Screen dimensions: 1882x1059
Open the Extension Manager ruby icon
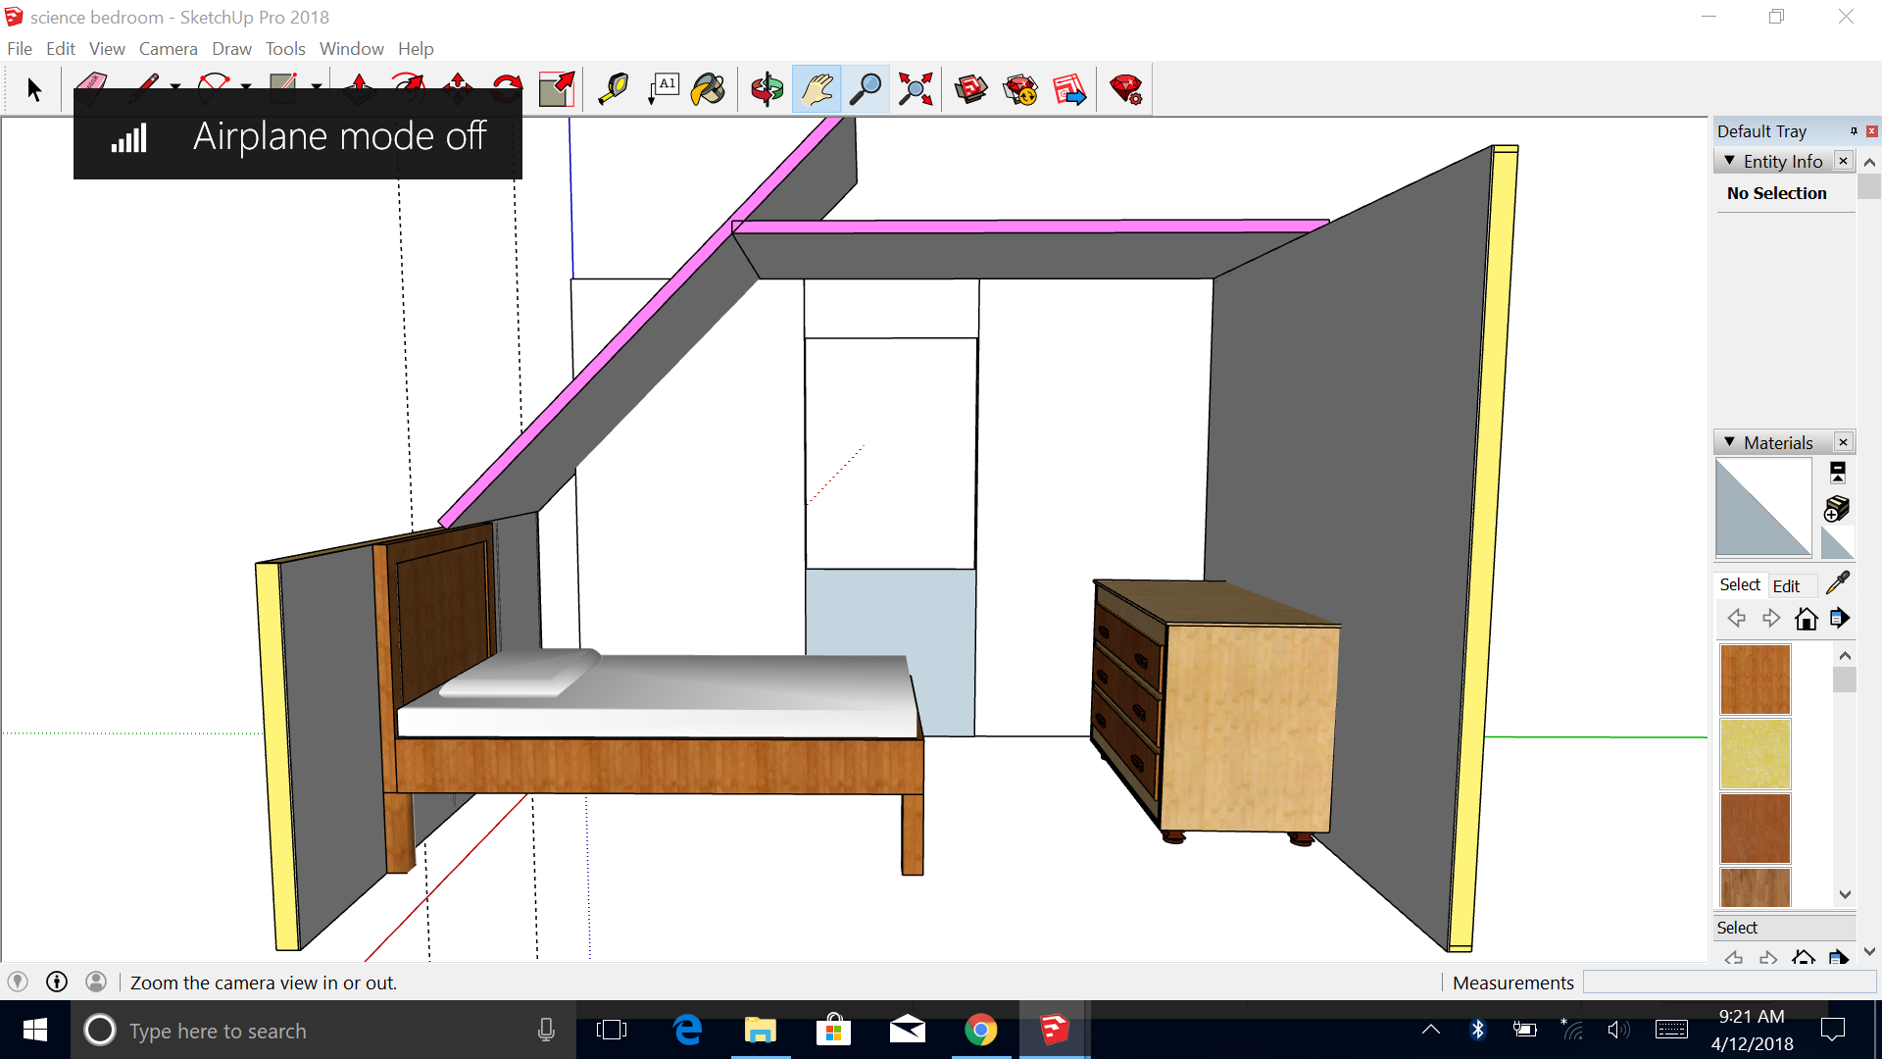point(1125,89)
